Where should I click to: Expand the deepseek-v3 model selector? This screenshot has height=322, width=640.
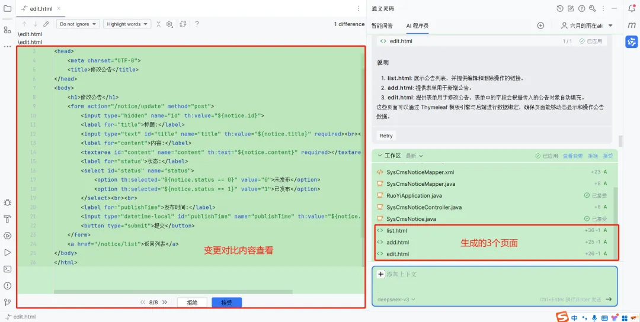pos(396,299)
